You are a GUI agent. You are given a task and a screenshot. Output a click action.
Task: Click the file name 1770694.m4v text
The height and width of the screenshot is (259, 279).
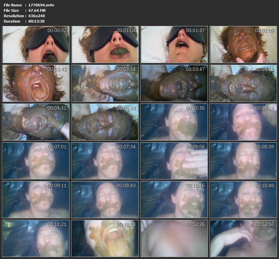point(41,5)
